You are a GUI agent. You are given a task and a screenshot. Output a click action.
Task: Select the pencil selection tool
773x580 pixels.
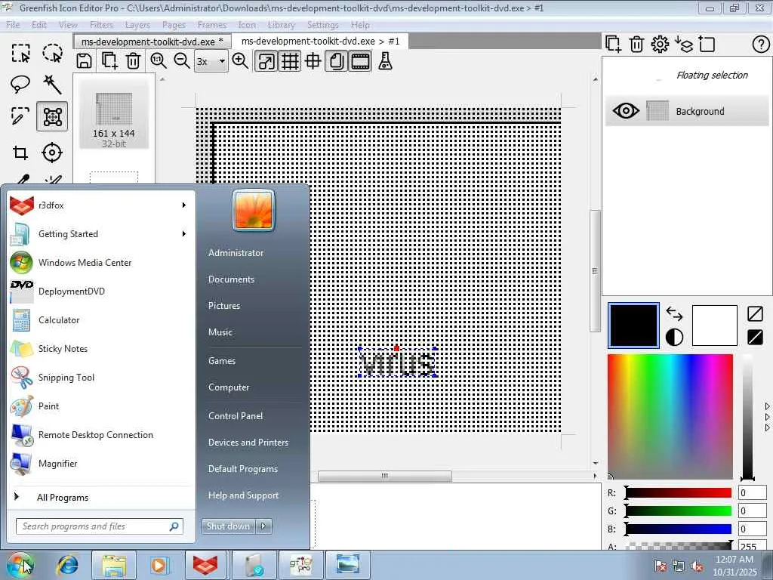click(20, 117)
